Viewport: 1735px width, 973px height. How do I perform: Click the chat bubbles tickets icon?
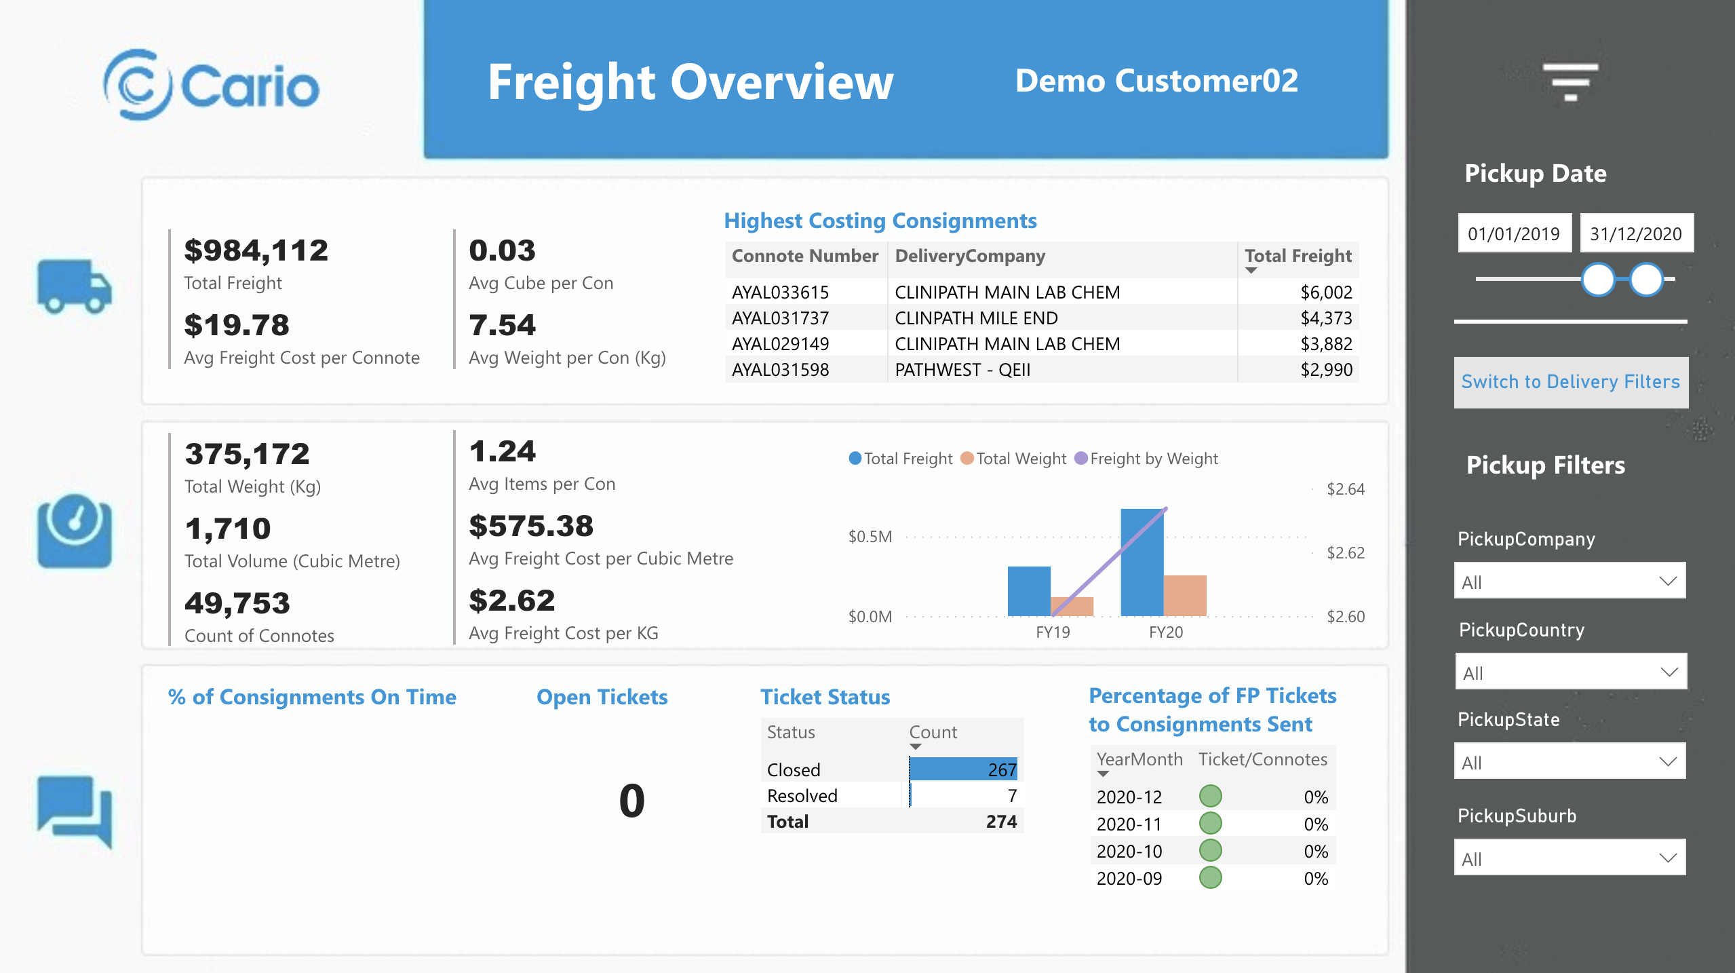(x=75, y=812)
